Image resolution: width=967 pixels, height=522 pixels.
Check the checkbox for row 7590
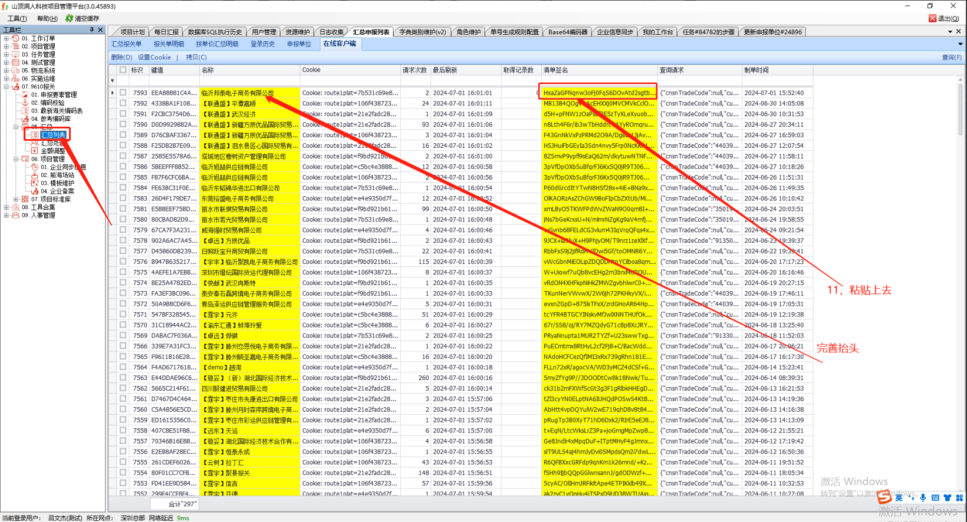(x=123, y=124)
